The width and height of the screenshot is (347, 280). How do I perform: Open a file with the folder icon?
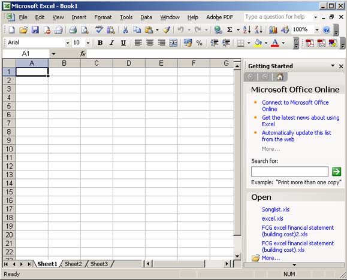(23, 29)
